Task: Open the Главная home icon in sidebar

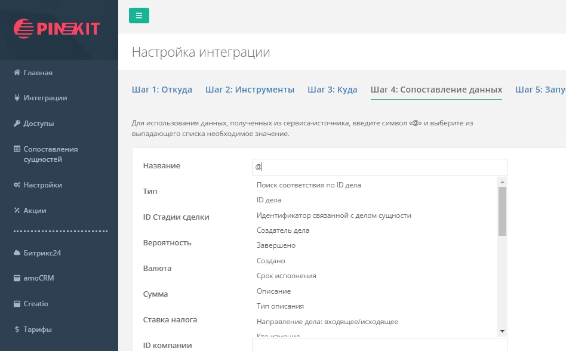Action: (x=18, y=72)
